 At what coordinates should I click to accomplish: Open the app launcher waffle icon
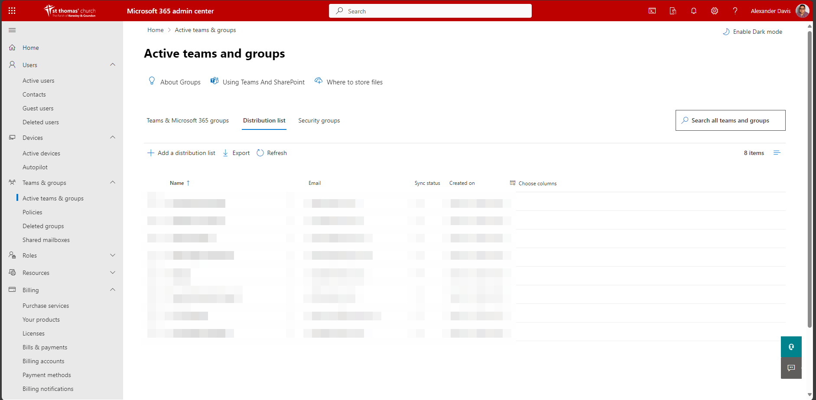point(12,11)
